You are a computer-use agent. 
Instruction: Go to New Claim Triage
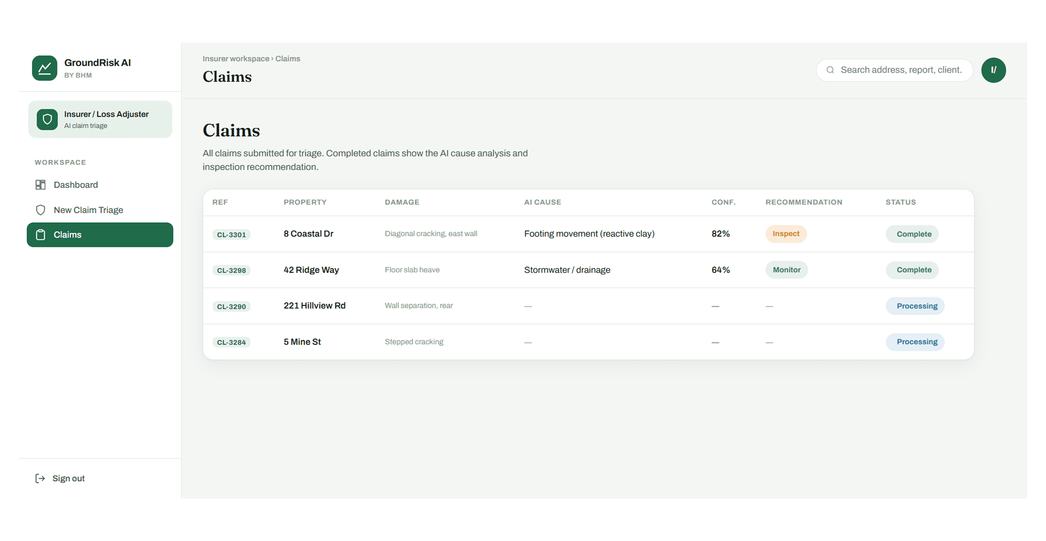pos(100,210)
